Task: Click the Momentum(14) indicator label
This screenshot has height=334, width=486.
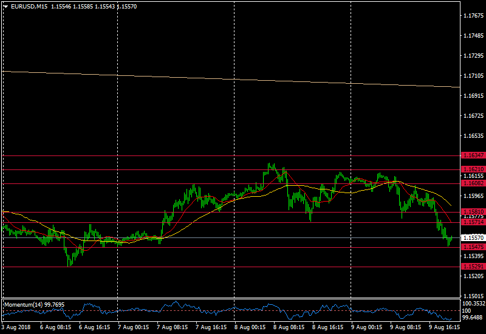Action: pyautogui.click(x=34, y=304)
